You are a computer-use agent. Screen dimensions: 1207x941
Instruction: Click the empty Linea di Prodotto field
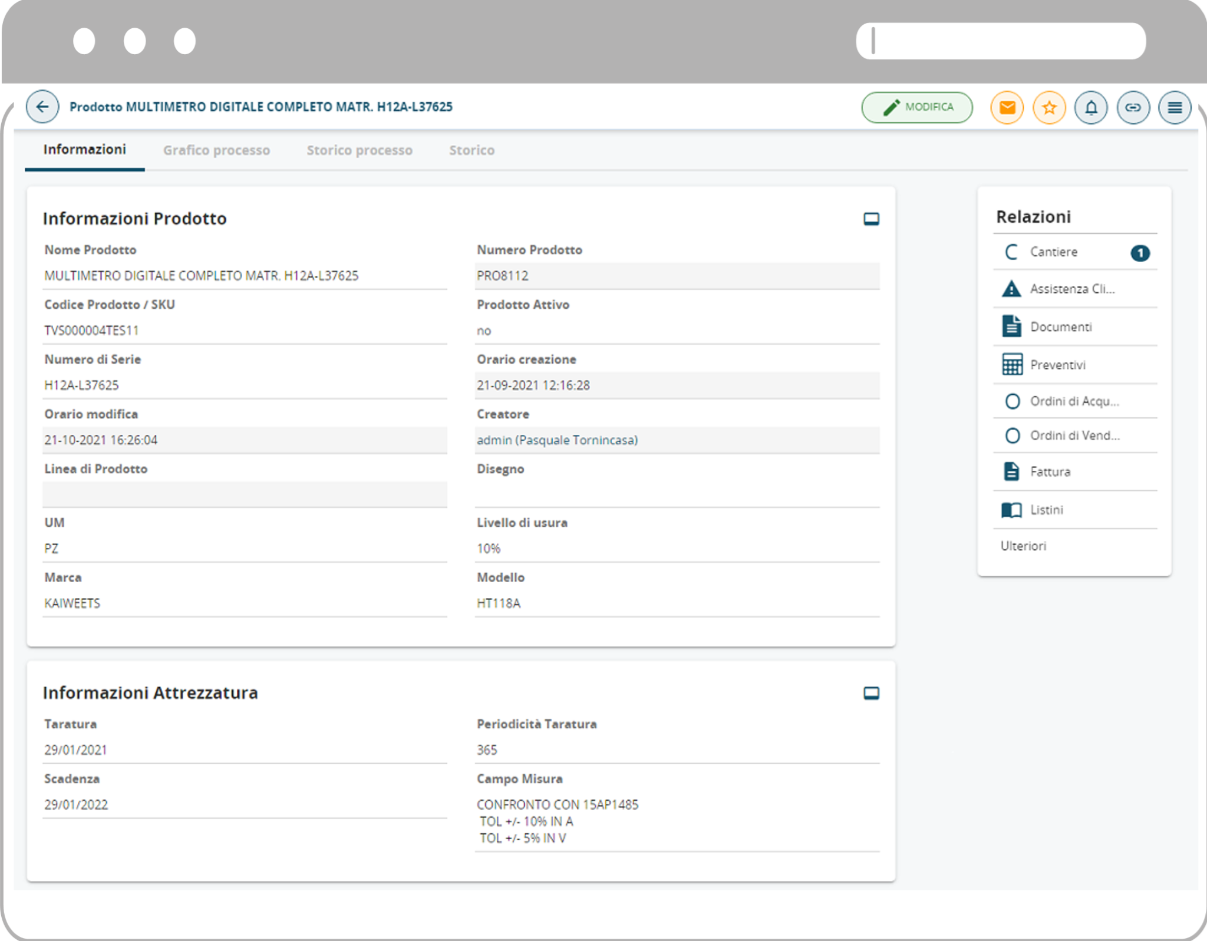tap(245, 494)
